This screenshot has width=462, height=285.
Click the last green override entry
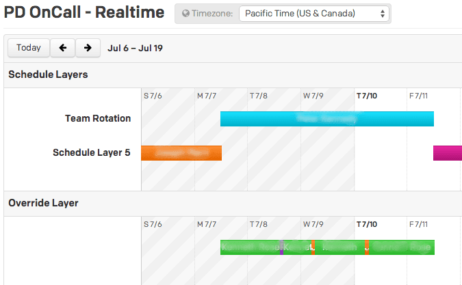point(402,247)
